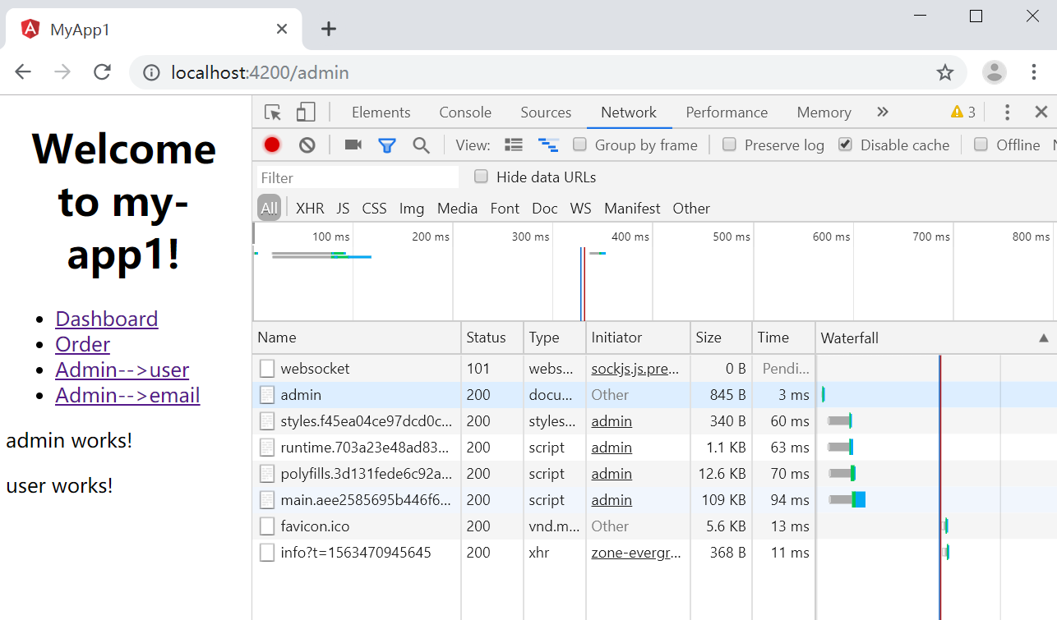Open the Dashboard link
The height and width of the screenshot is (620, 1057).
(107, 319)
